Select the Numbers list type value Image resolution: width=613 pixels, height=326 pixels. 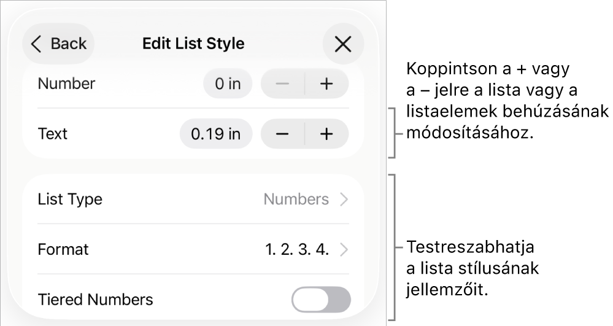[296, 200]
